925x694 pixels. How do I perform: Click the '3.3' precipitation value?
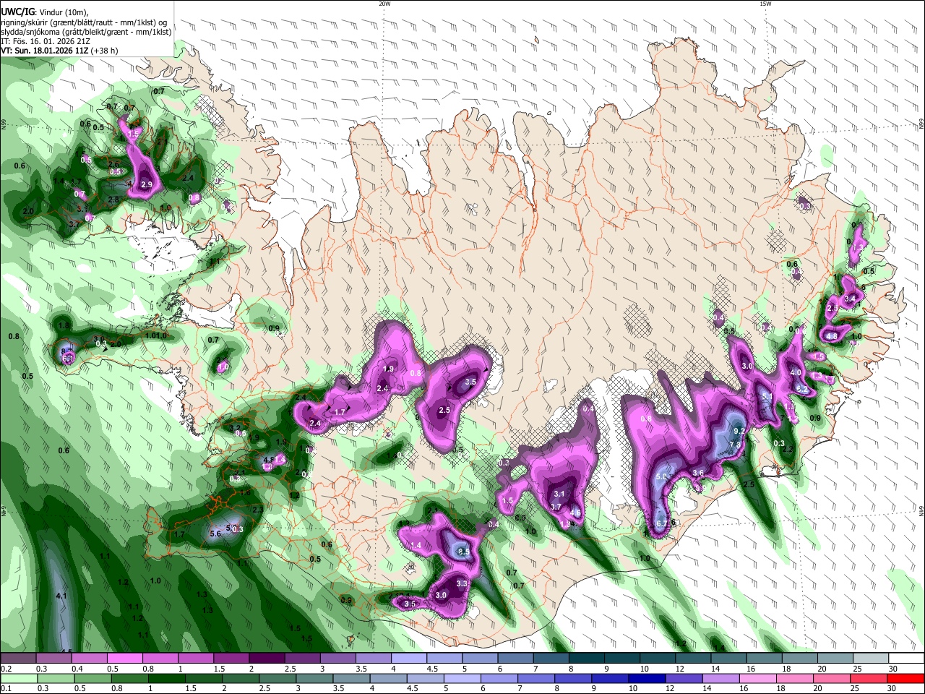(462, 583)
